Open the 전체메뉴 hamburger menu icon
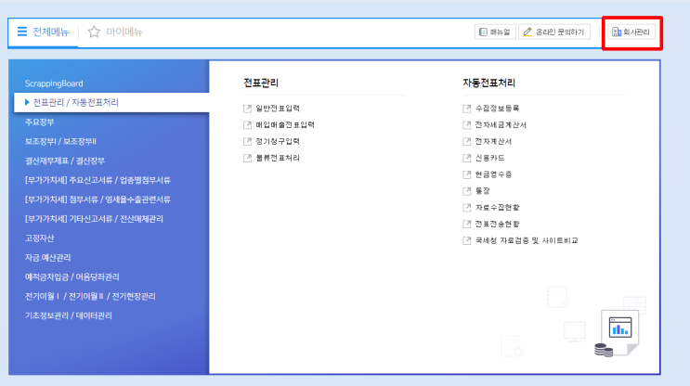690x386 pixels. click(22, 32)
